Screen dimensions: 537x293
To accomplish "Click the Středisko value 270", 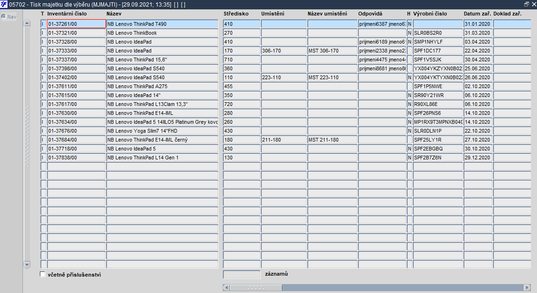I will coord(242,33).
